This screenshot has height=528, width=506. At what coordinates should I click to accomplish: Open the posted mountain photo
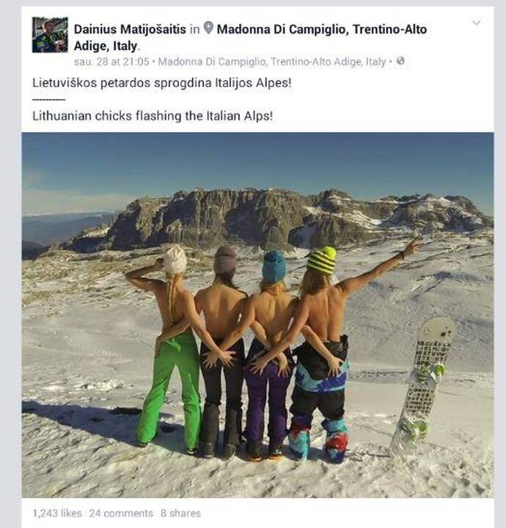(258, 315)
